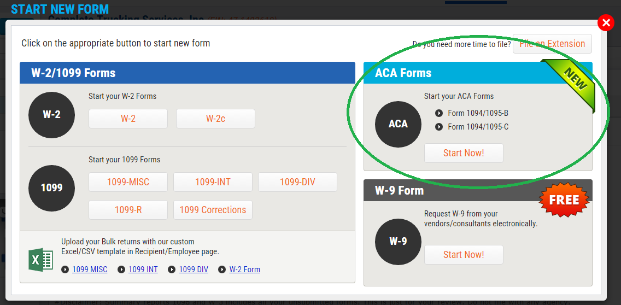The height and width of the screenshot is (305, 621).
Task: Download the 1099 MISC bulk template link
Action: pos(90,269)
